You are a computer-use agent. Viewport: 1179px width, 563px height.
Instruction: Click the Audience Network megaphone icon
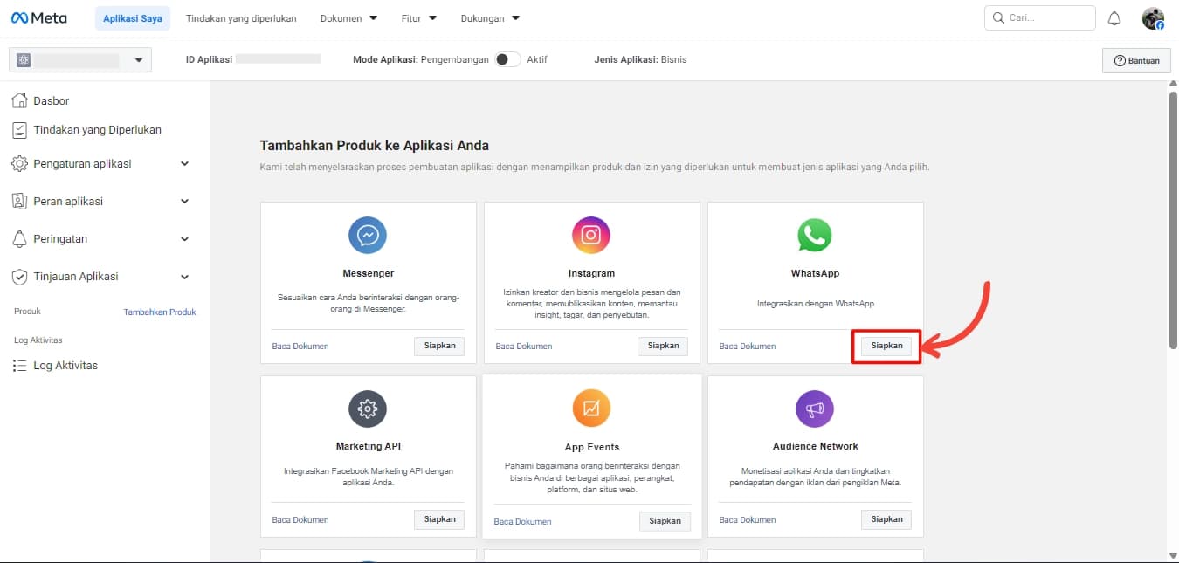click(x=815, y=409)
